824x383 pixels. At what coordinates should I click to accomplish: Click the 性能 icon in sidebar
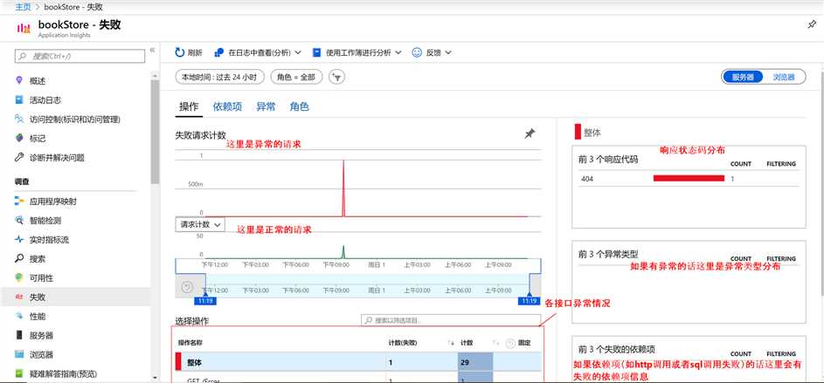[x=19, y=316]
